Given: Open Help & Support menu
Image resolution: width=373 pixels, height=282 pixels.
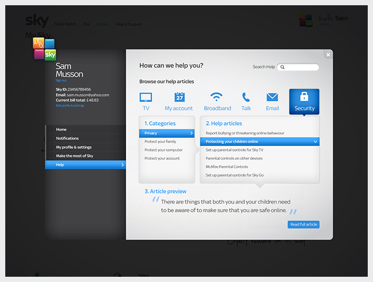Looking at the screenshot, I should pyautogui.click(x=129, y=24).
